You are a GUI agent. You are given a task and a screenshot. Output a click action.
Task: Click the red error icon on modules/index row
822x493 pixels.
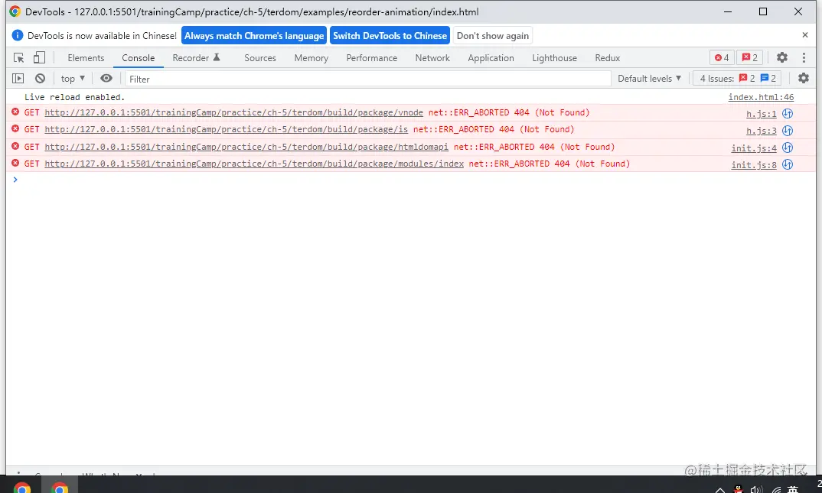point(15,164)
